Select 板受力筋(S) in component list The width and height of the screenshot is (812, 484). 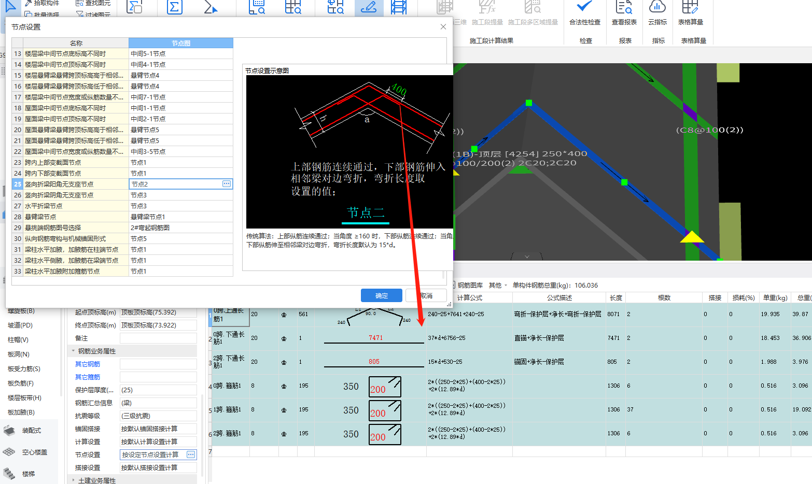point(24,369)
